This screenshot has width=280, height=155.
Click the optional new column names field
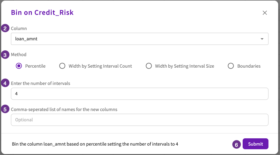[139, 120]
